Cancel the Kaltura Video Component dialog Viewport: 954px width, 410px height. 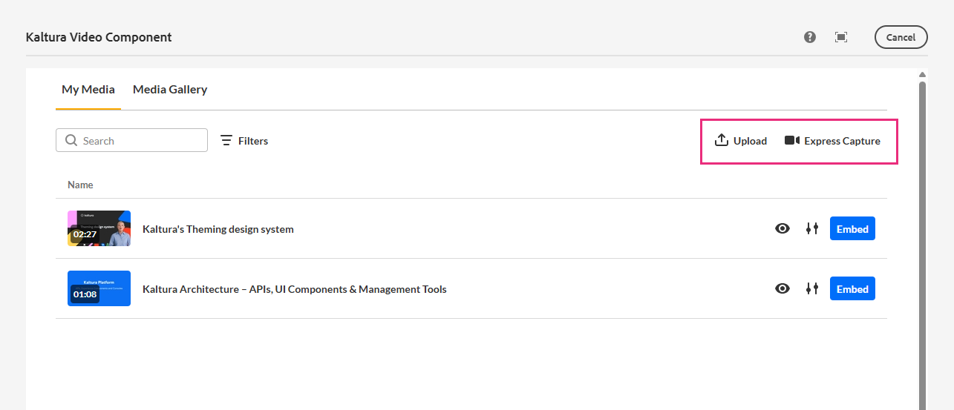[901, 37]
